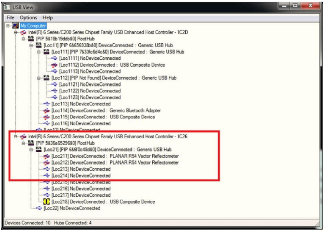Click the device icon beside Loc115
The image size is (324, 230).
tap(47, 117)
